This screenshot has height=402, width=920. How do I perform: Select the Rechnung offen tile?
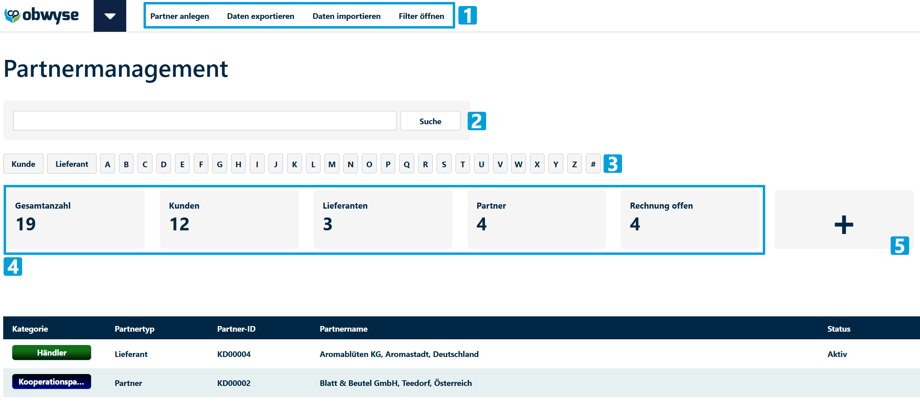(x=690, y=219)
